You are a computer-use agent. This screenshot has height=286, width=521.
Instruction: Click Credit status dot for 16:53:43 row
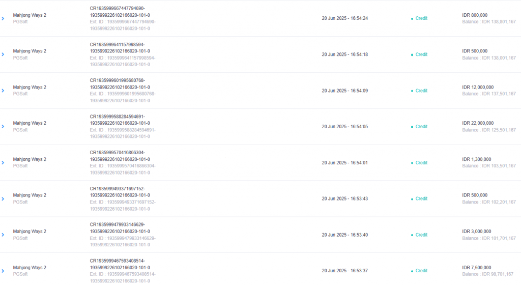point(412,199)
